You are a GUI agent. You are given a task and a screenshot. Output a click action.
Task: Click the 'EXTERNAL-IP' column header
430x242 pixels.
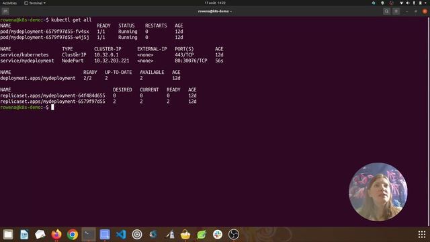click(x=152, y=49)
